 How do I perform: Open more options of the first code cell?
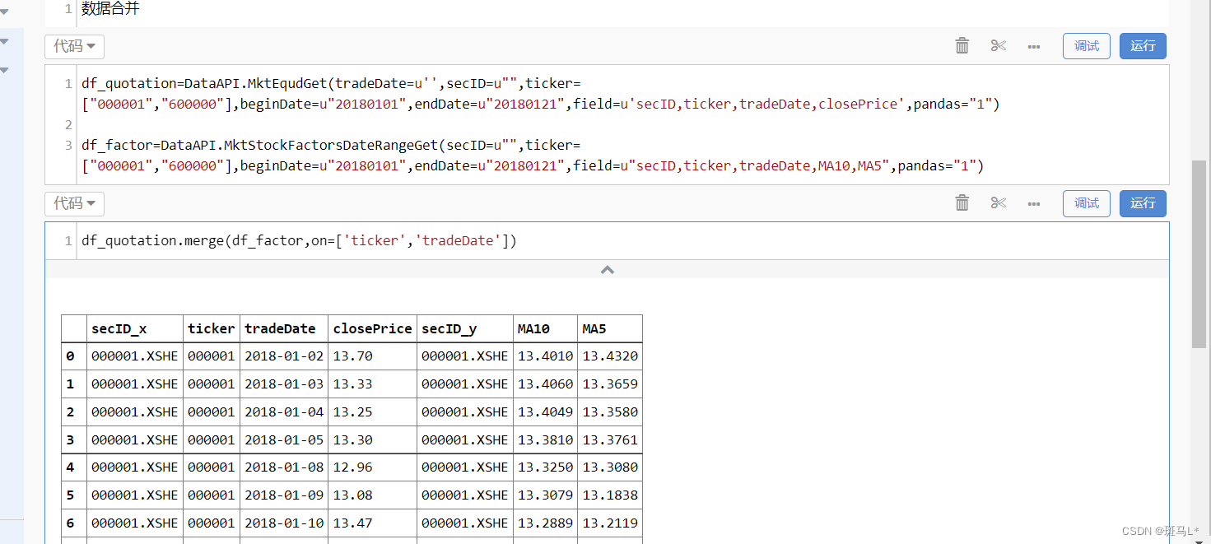(x=1034, y=46)
